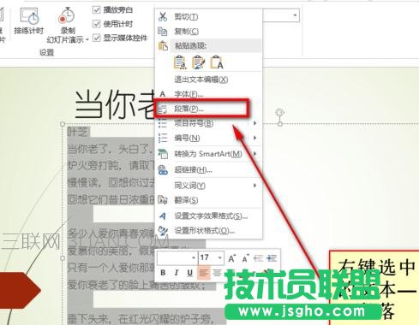Click the Bullets list icon
This screenshot has height=325, width=419.
point(163,123)
